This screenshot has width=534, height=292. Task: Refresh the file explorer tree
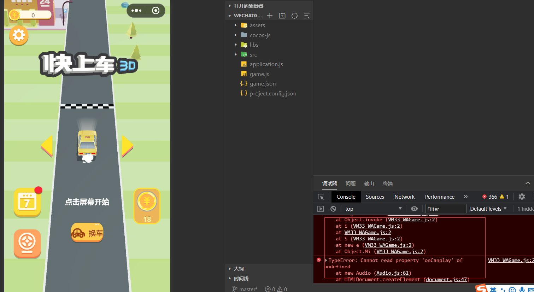click(294, 16)
